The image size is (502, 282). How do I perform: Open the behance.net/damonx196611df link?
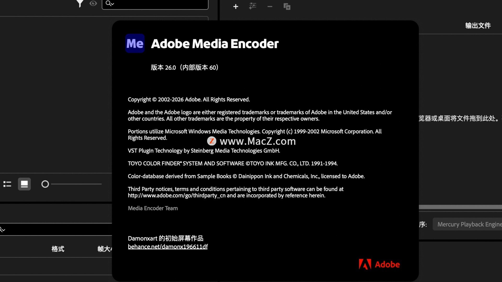point(168,247)
